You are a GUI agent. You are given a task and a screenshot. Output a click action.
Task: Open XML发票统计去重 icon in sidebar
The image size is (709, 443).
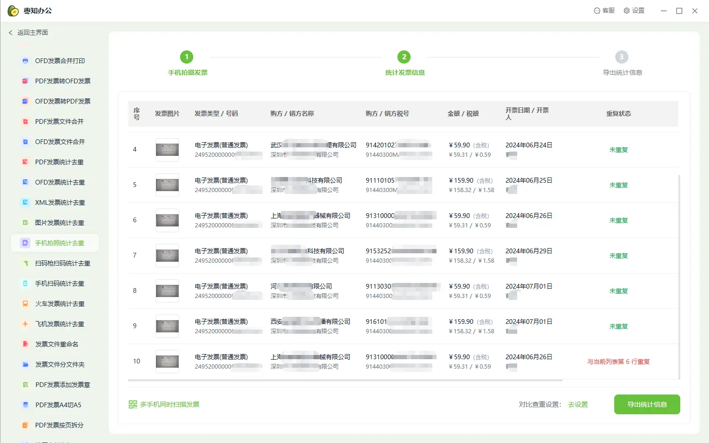coord(25,202)
